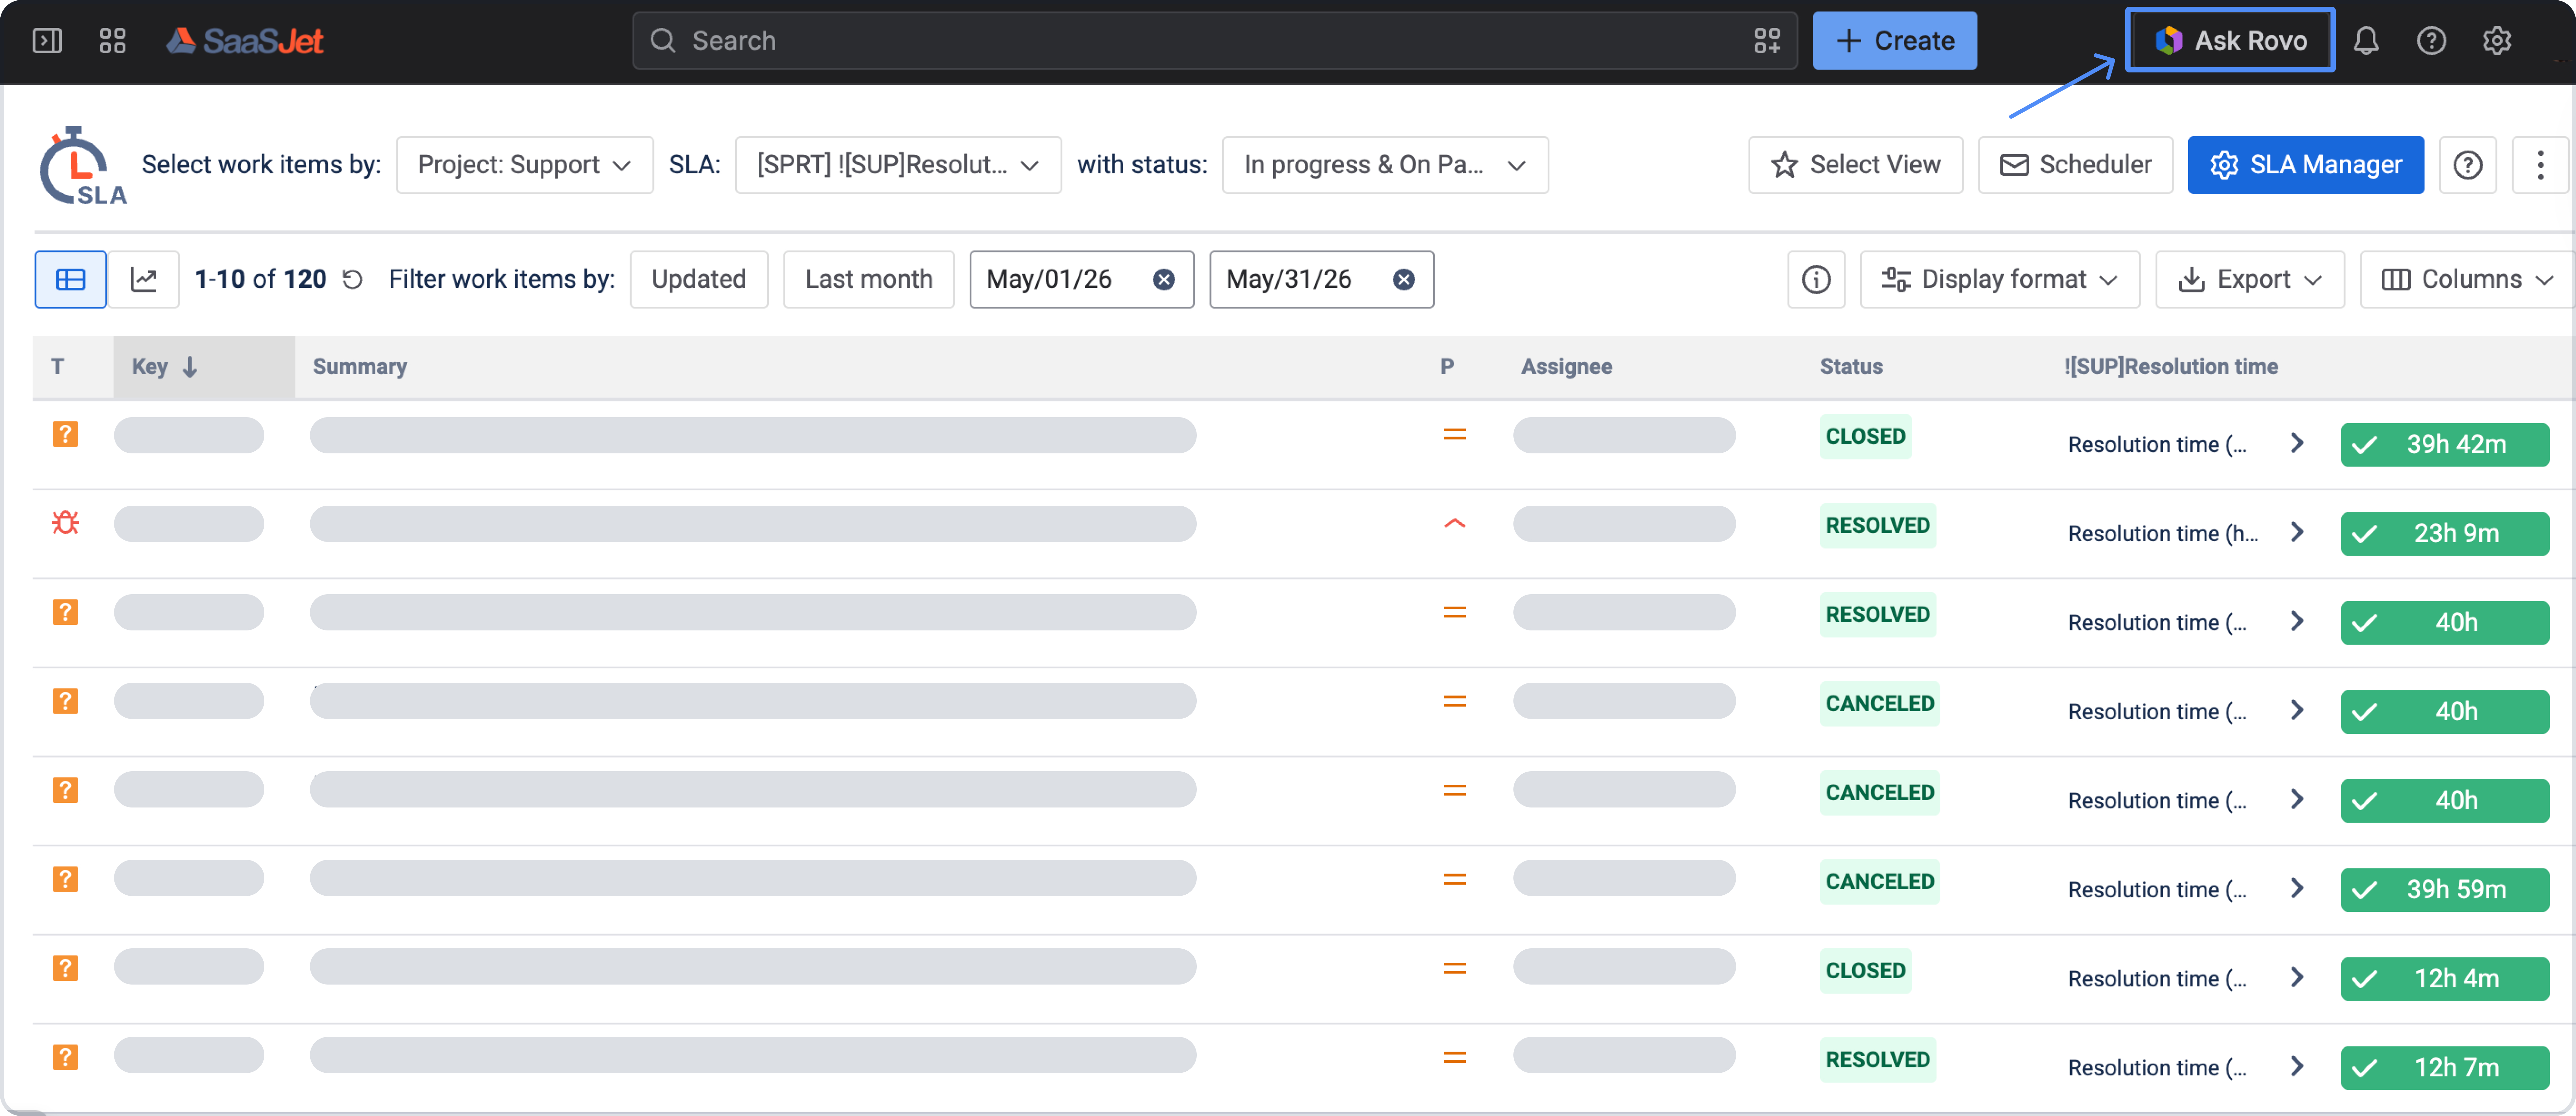
Task: Click the bug type icon in the second row
Action: [65, 523]
